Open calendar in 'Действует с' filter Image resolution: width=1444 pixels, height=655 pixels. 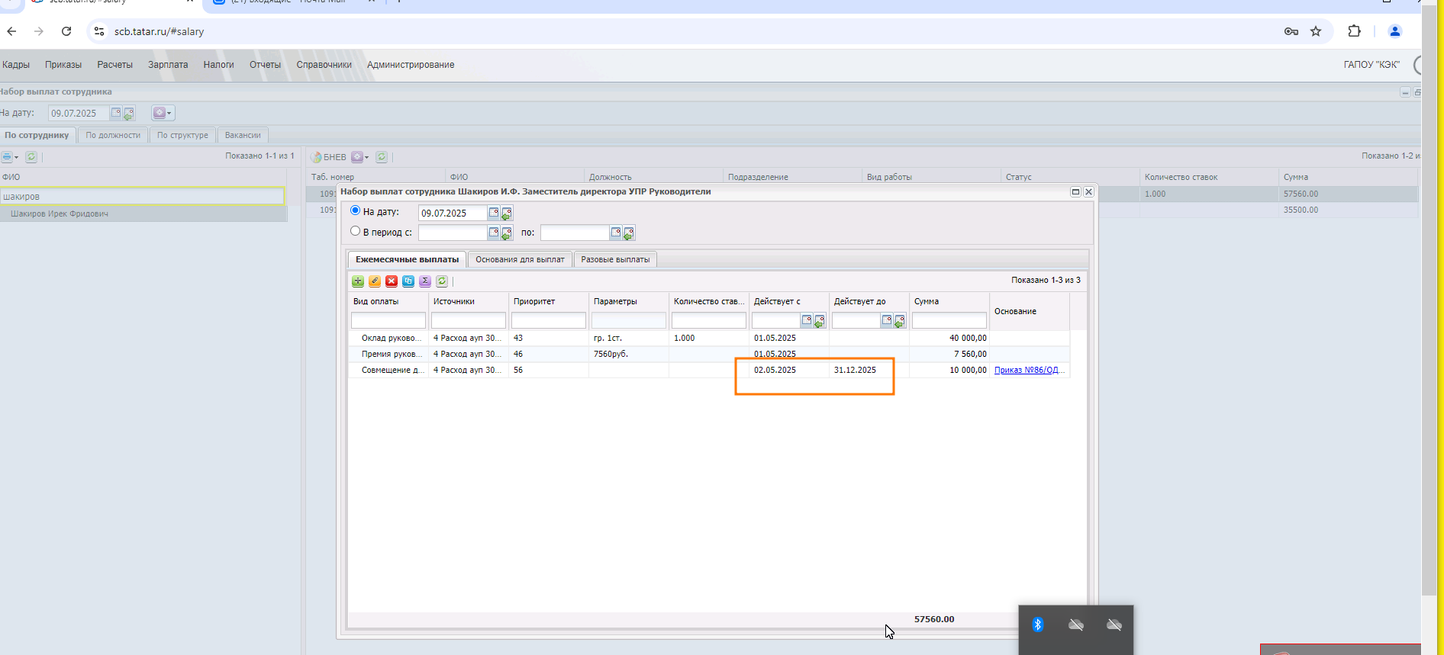[807, 320]
